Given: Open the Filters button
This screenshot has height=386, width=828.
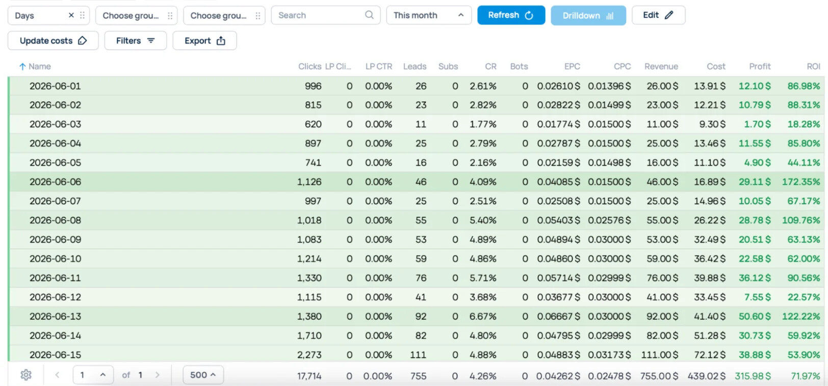Looking at the screenshot, I should [x=136, y=41].
